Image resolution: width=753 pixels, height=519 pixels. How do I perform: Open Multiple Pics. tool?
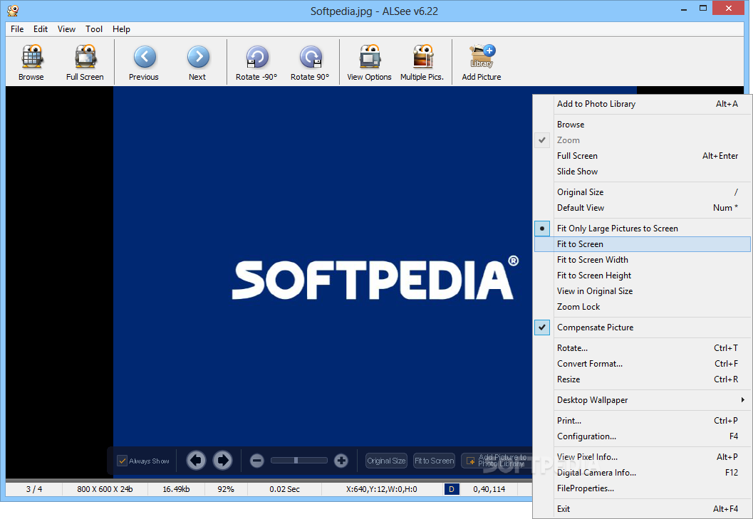tap(422, 63)
